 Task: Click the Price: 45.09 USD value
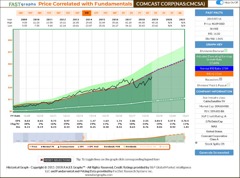click(x=214, y=24)
